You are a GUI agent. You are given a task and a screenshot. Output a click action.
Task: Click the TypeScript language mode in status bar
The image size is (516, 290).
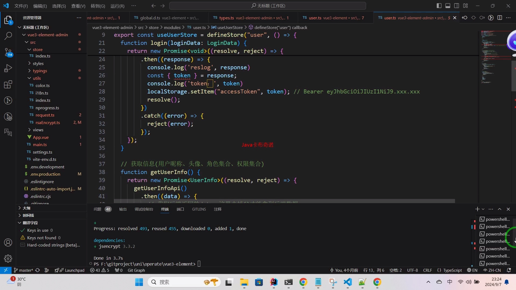(x=452, y=270)
